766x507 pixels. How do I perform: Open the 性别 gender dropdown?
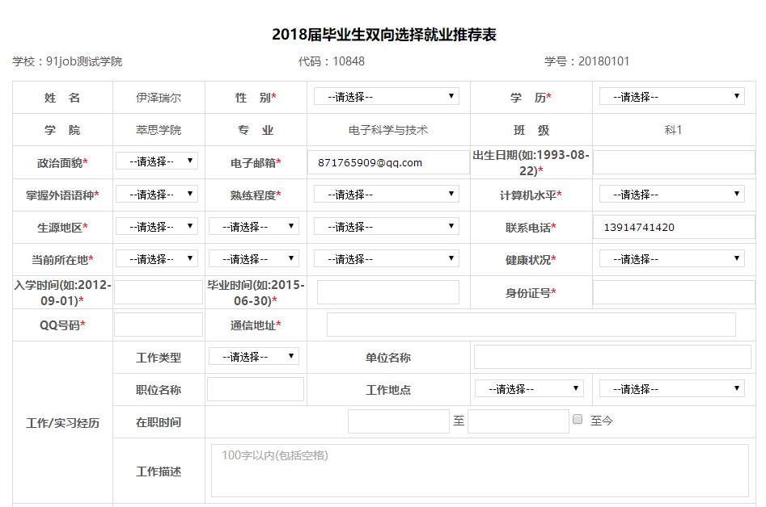click(x=386, y=97)
